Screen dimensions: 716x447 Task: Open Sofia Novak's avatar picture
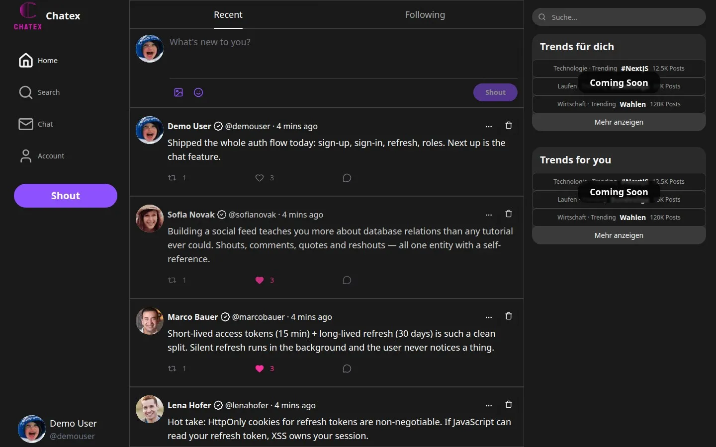pyautogui.click(x=150, y=219)
